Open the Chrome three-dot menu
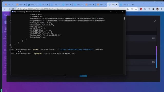164x92 pixels. (x=161, y=9)
